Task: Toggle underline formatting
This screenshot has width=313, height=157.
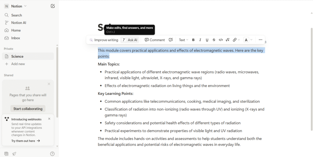Action: pyautogui.click(x=207, y=40)
